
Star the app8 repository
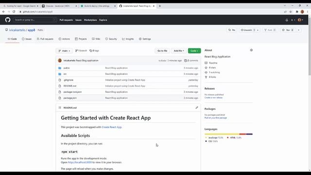pos(288,30)
